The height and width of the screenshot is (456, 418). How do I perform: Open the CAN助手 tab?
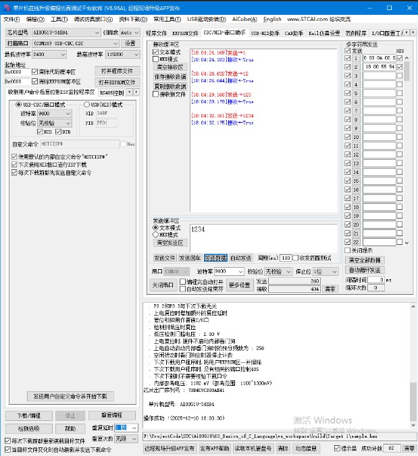[294, 33]
